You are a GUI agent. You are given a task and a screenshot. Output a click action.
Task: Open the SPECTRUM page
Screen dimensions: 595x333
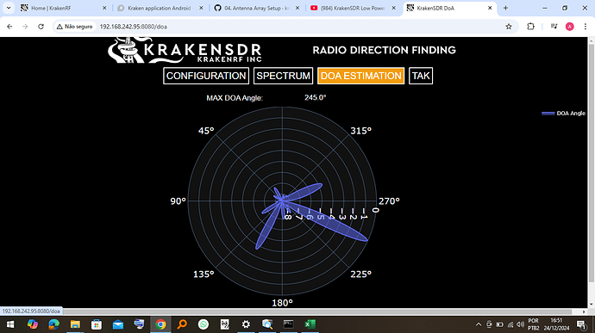click(x=283, y=76)
